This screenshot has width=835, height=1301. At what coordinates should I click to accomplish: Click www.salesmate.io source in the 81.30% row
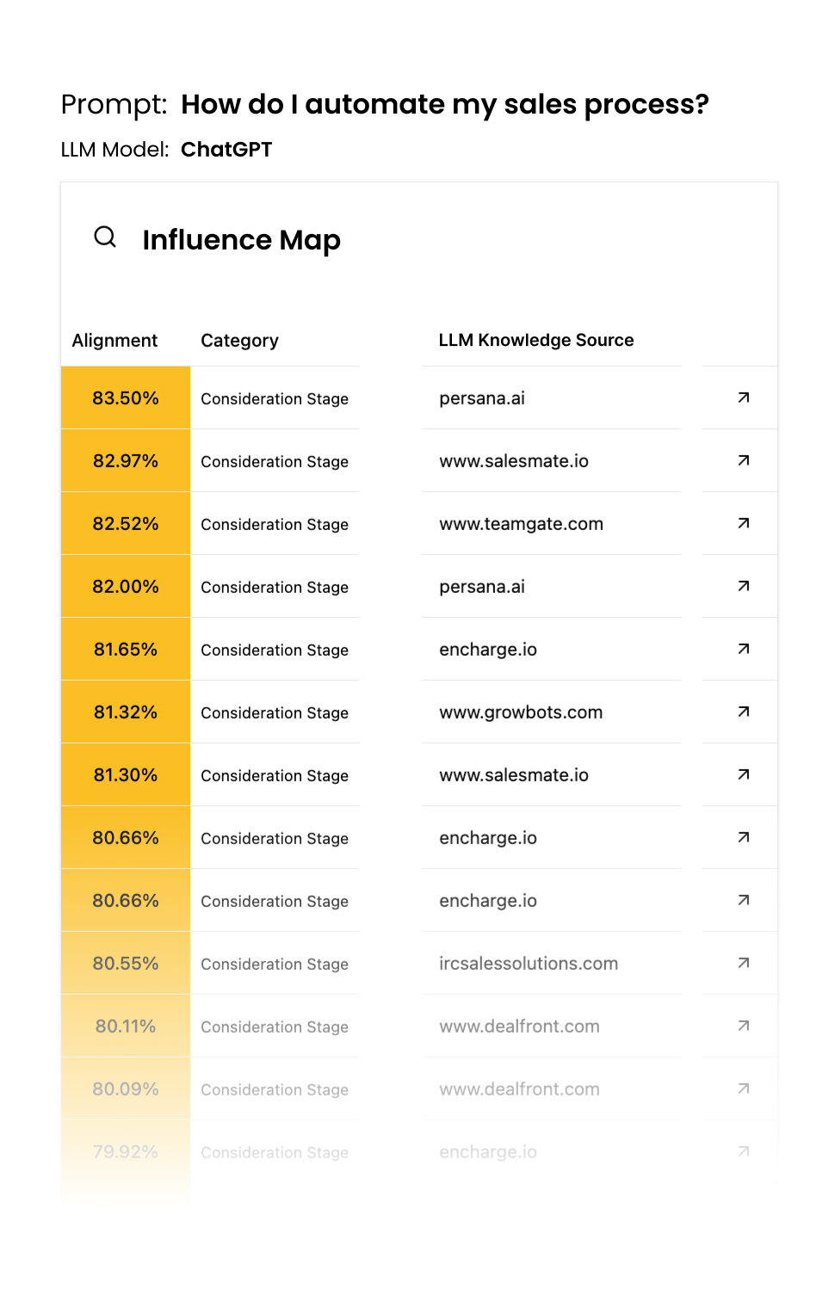514,775
